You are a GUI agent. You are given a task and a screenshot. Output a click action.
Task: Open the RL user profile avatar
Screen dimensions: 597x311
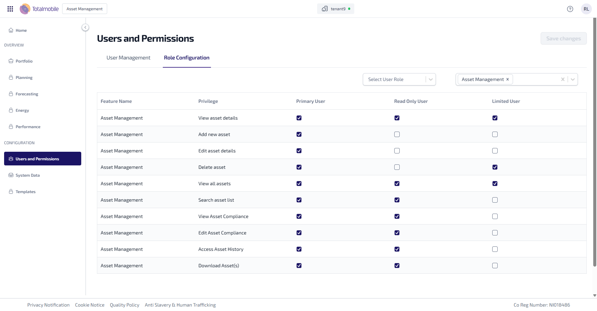pyautogui.click(x=586, y=9)
